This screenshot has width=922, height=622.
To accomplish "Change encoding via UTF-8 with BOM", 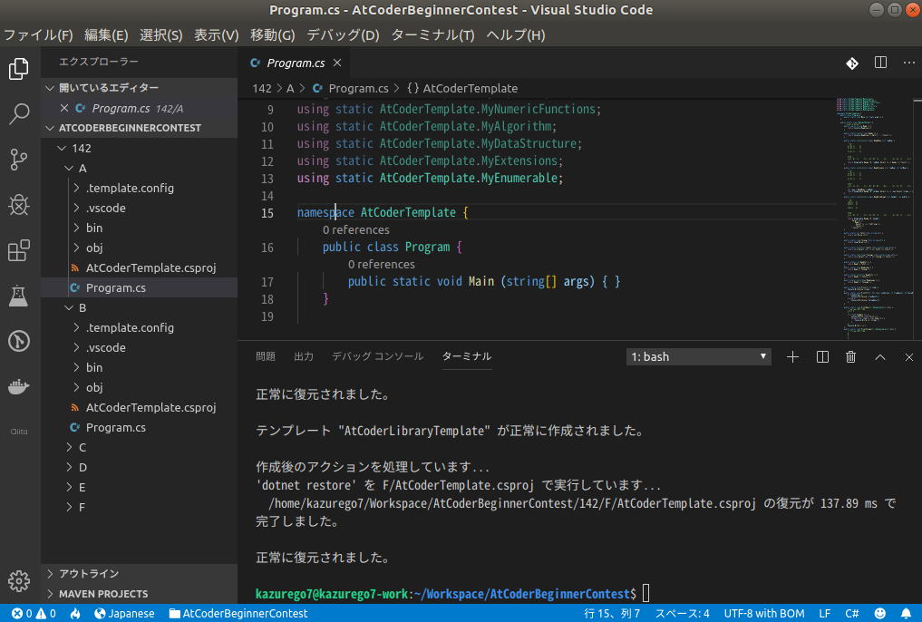I will pyautogui.click(x=764, y=613).
